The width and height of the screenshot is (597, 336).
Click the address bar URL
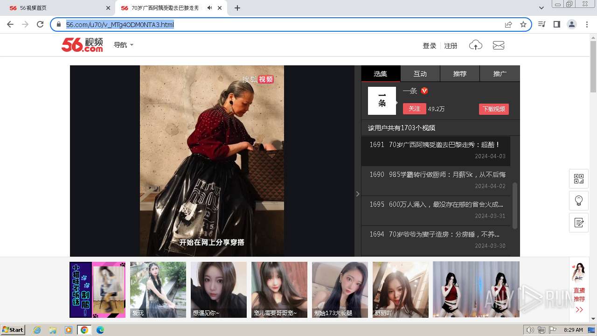click(x=120, y=24)
